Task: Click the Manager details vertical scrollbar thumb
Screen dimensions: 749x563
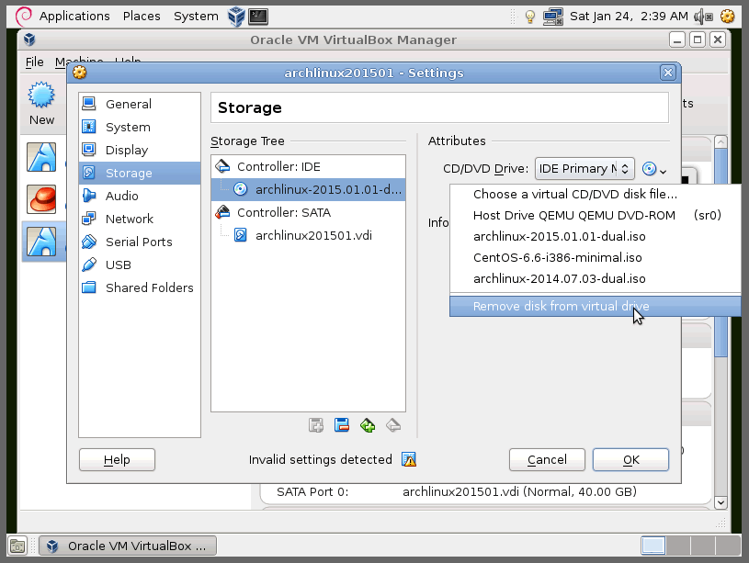Action: pyautogui.click(x=721, y=253)
